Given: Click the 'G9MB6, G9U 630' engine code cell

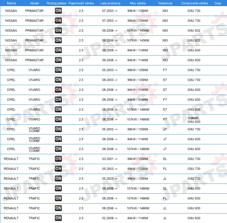Looking at the screenshot, I should [x=194, y=120].
